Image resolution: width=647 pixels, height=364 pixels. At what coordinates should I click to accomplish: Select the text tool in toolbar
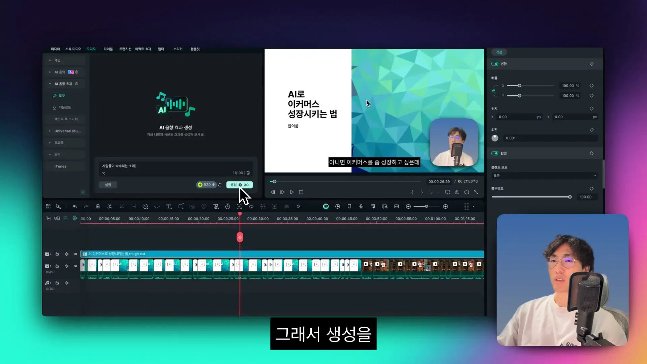point(168,206)
